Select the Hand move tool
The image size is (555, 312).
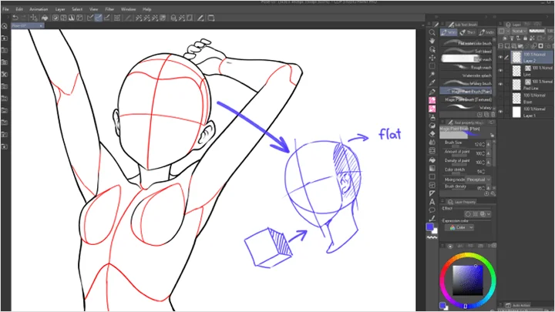pos(432,41)
